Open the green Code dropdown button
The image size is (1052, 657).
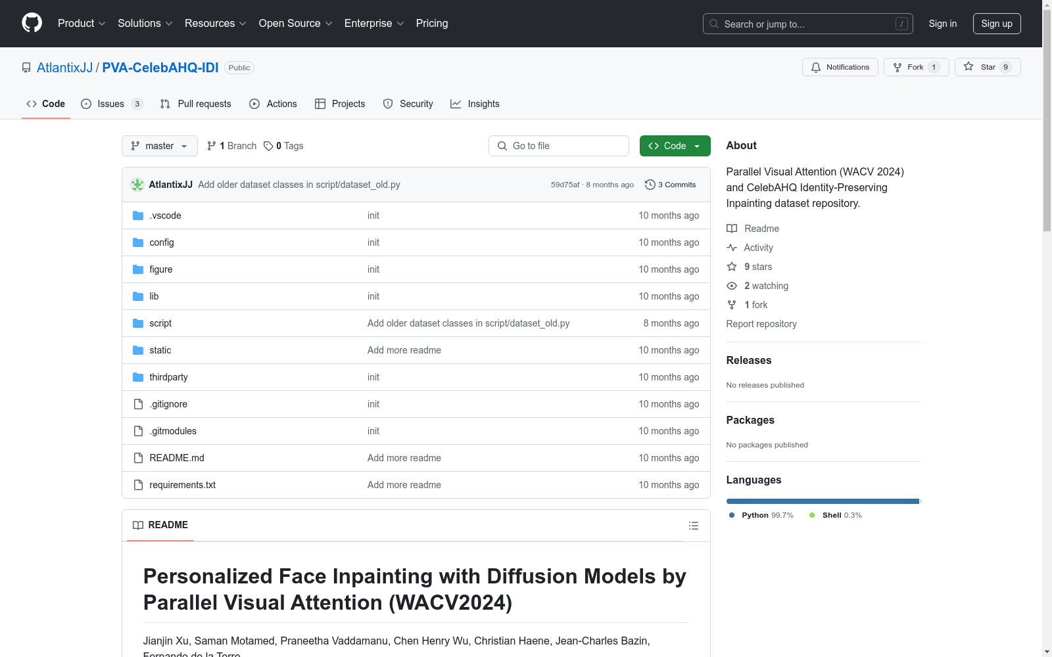point(675,146)
